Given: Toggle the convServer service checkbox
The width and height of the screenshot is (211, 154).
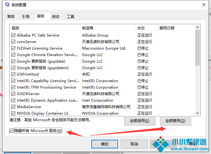Looking at the screenshot, I should 13,42.
